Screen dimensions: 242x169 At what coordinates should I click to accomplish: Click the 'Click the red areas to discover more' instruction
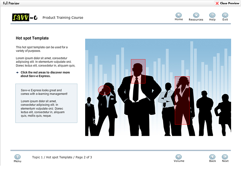pos(45,74)
